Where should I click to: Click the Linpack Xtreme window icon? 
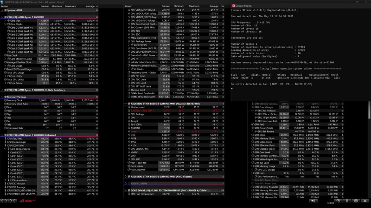click(x=234, y=6)
